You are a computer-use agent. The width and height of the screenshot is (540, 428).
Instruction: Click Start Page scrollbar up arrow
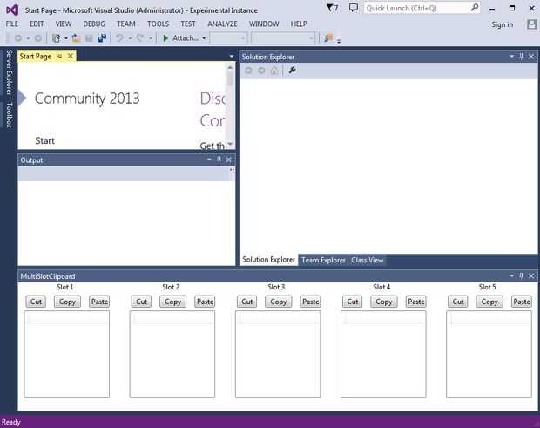(x=230, y=67)
